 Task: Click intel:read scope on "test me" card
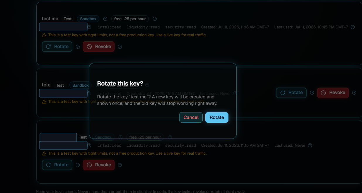click(x=110, y=27)
